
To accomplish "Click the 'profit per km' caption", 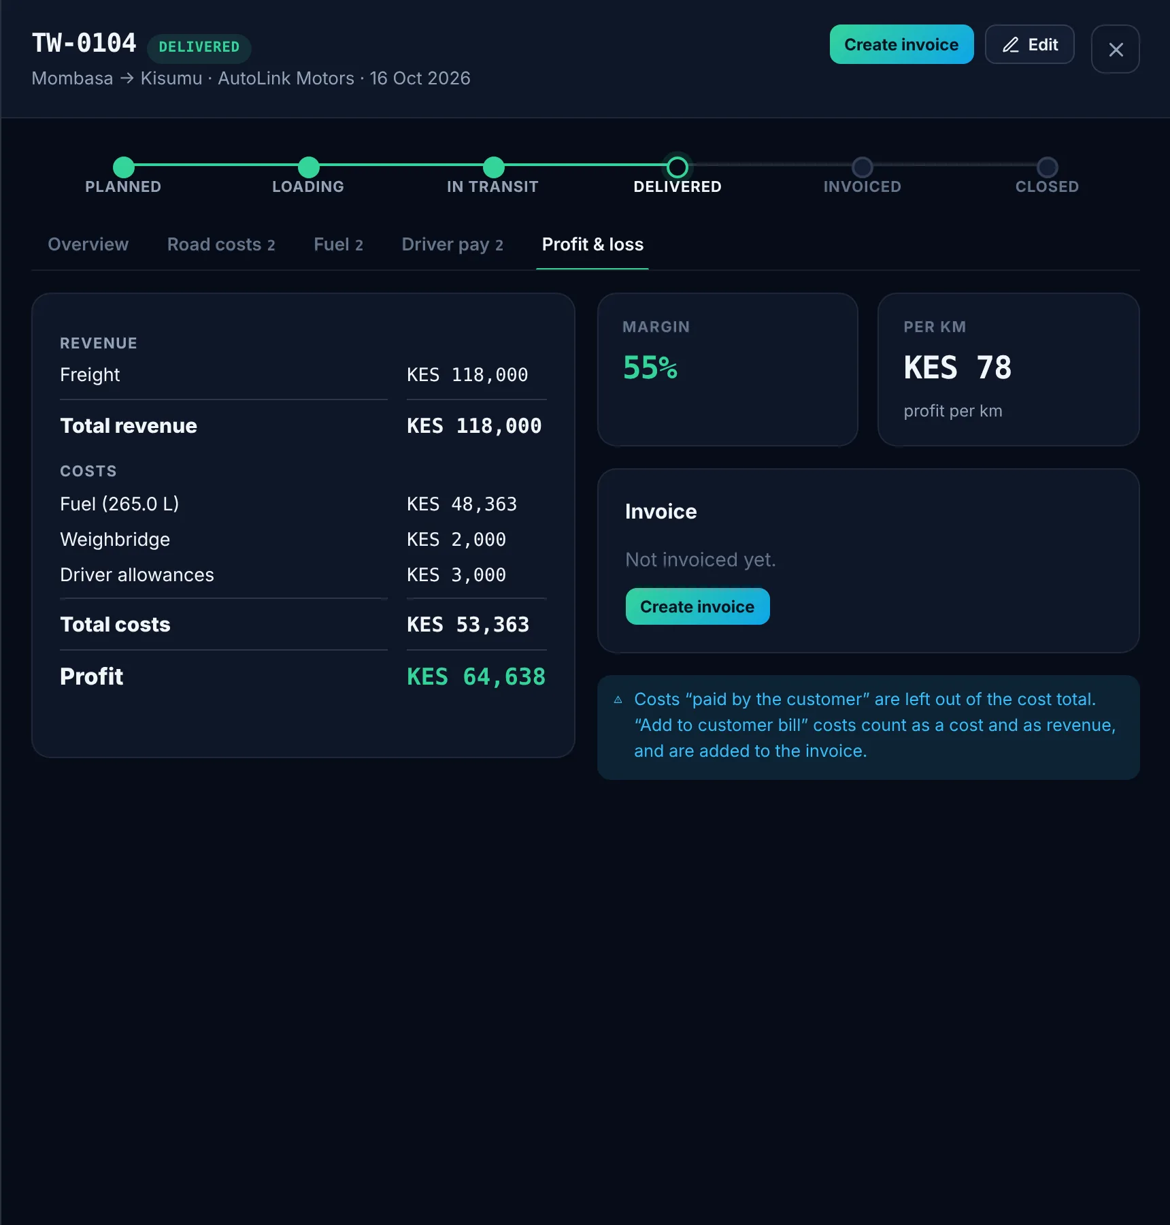I will coord(953,411).
